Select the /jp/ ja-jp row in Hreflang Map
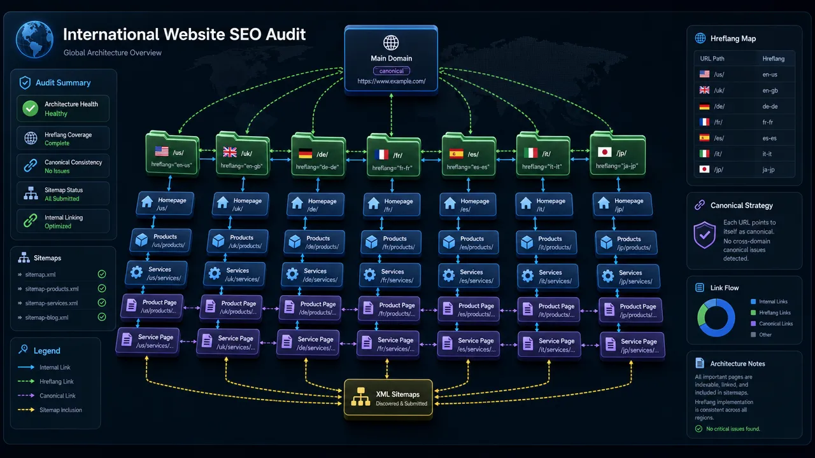 tap(744, 169)
